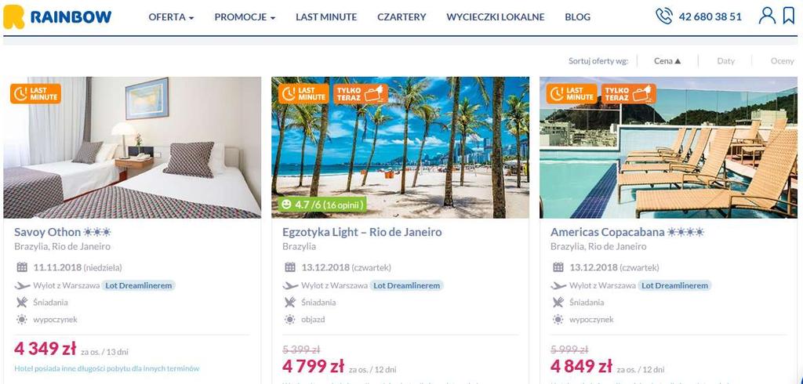Screen dimensions: 803x384
Task: Open the user account profile icon
Action: point(767,16)
